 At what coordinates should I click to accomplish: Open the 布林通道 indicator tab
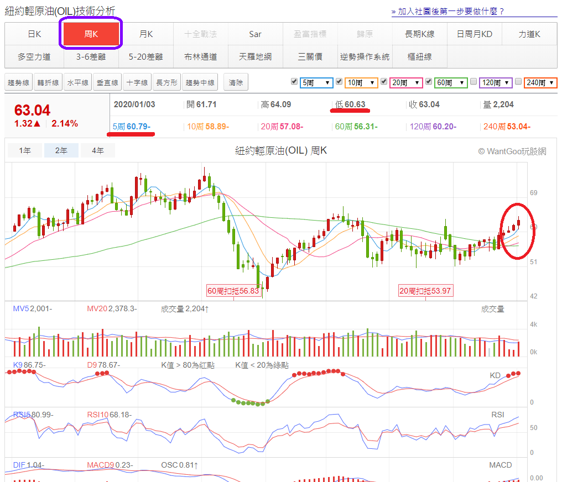pos(200,56)
